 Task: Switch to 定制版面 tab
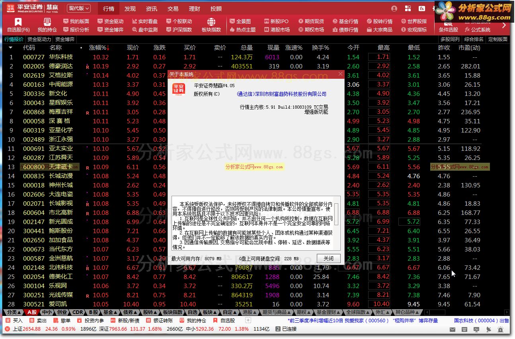point(498,39)
